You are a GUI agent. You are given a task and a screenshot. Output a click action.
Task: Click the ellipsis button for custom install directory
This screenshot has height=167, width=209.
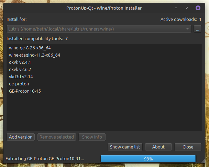tap(197, 29)
